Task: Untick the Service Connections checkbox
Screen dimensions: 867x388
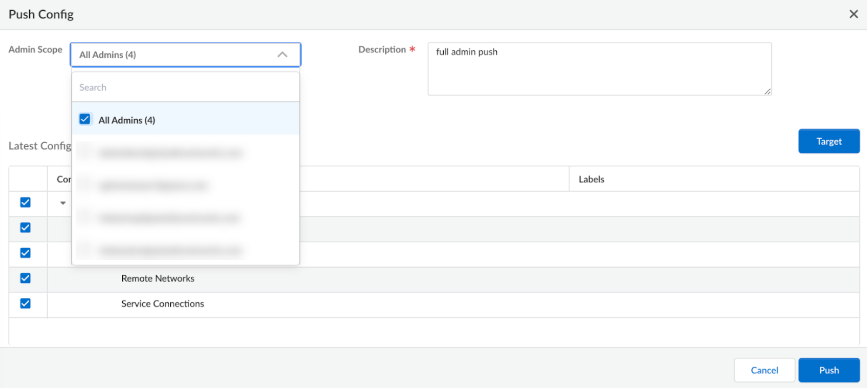Action: [25, 303]
